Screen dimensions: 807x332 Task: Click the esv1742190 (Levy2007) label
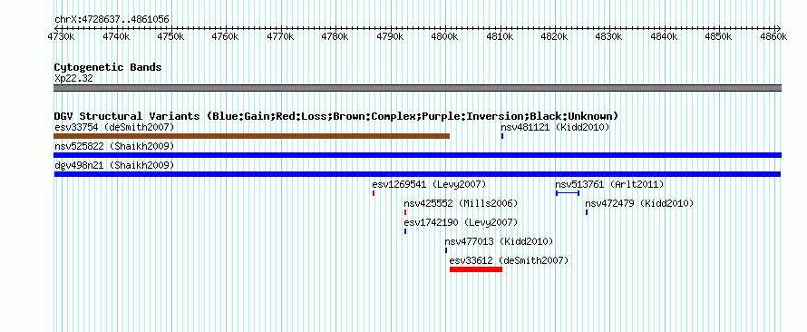[x=462, y=222]
